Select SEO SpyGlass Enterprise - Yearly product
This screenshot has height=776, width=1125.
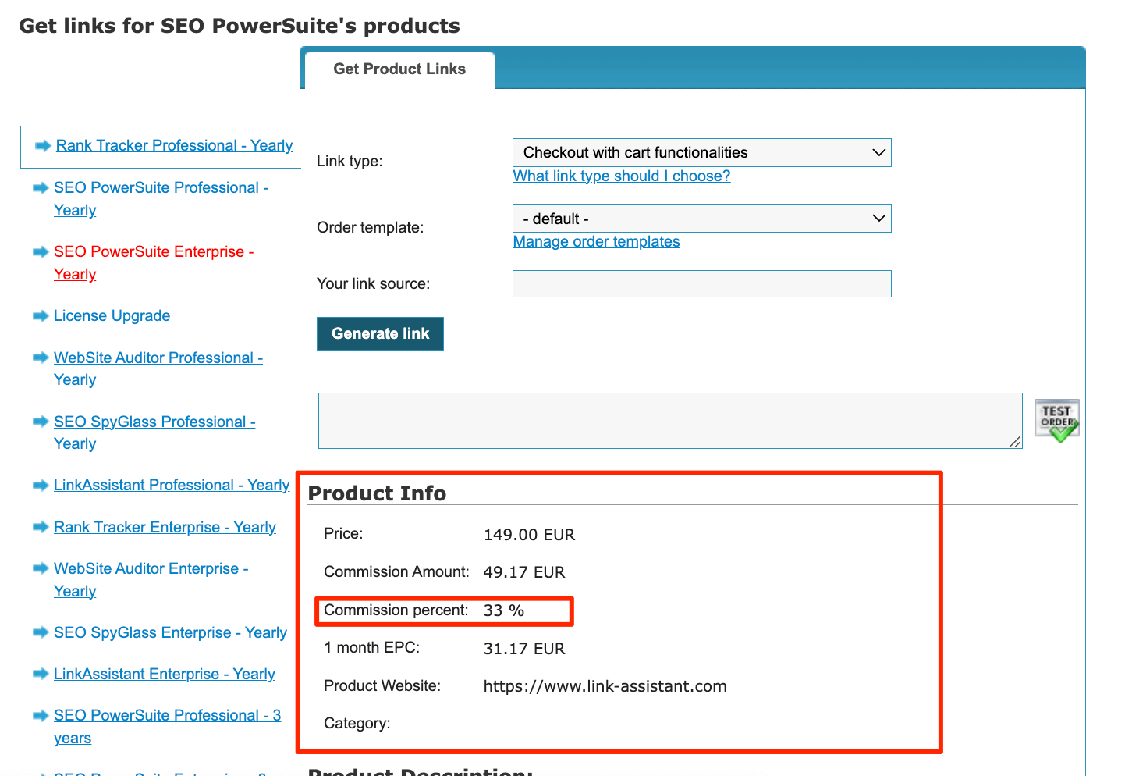click(170, 632)
